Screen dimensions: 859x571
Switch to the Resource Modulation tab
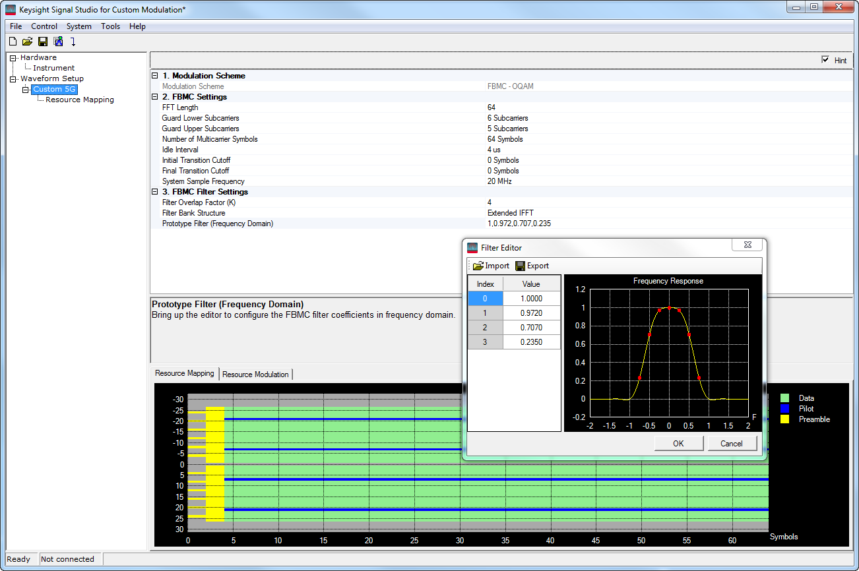click(255, 374)
